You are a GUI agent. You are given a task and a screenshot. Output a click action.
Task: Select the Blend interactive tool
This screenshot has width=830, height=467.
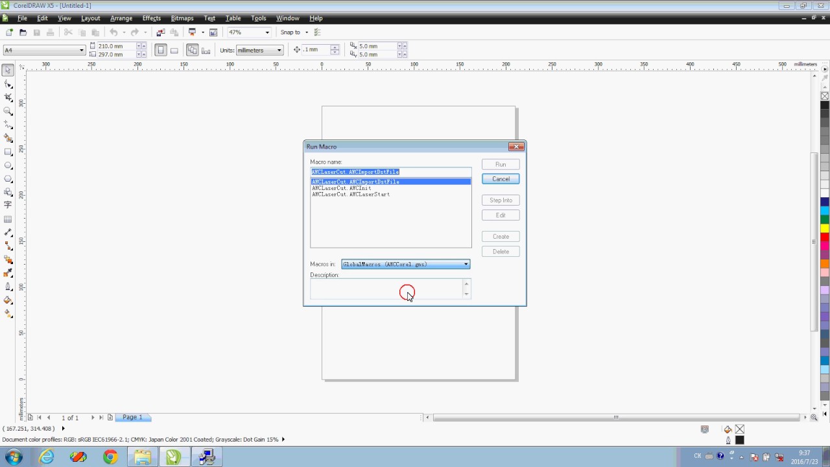[x=8, y=259]
